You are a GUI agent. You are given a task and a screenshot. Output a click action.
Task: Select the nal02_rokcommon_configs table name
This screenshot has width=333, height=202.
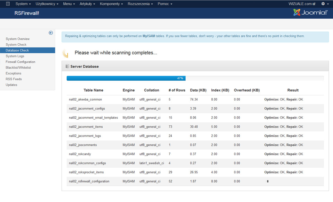(x=87, y=163)
